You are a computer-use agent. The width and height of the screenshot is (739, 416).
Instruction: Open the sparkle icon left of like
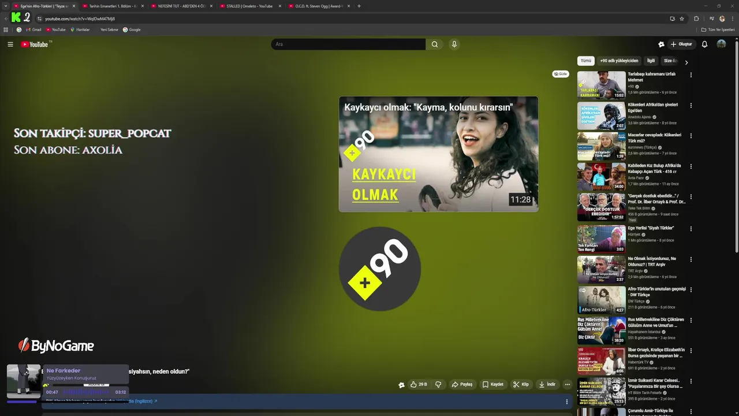pyautogui.click(x=401, y=385)
